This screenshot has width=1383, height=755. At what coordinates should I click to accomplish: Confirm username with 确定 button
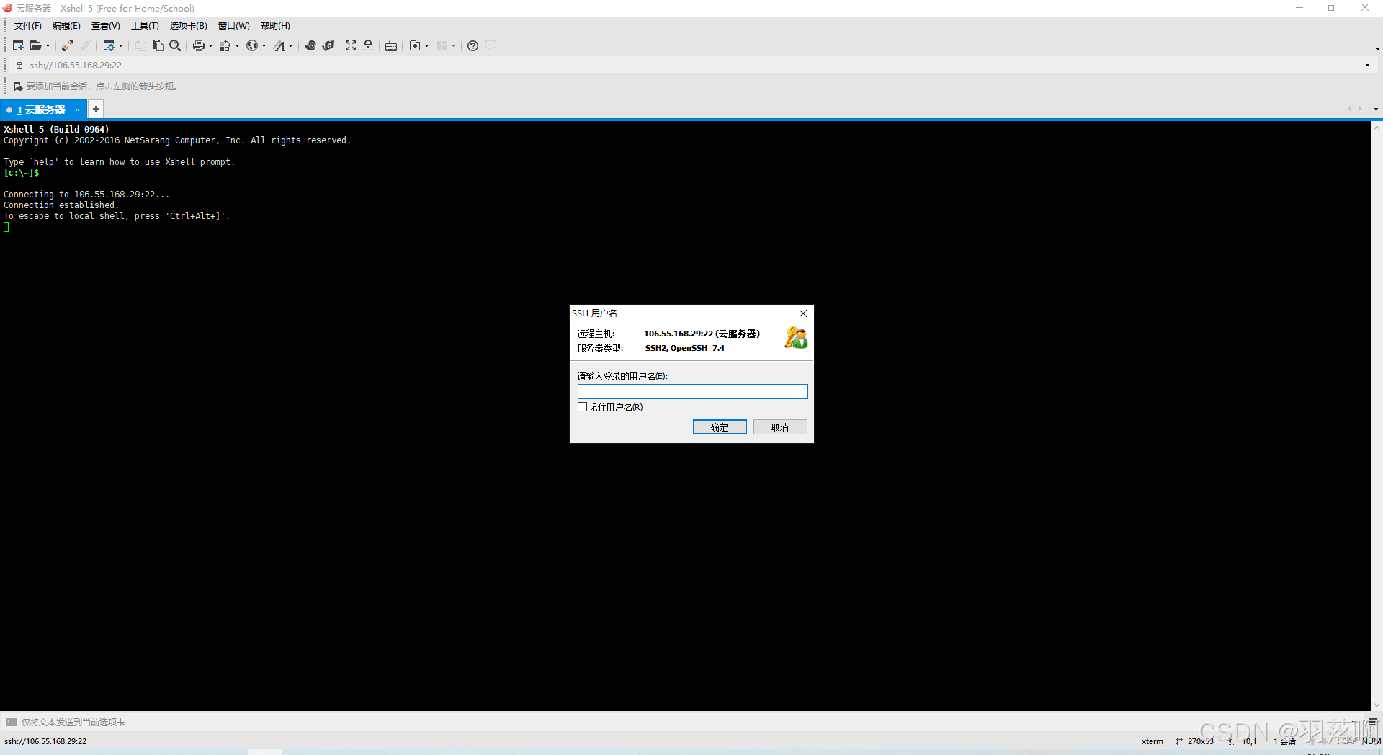(720, 427)
